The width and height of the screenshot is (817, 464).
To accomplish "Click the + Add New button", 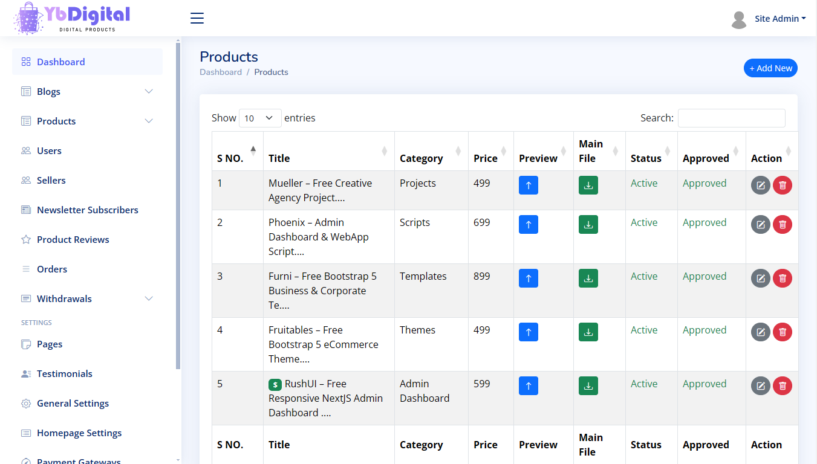I will point(770,68).
